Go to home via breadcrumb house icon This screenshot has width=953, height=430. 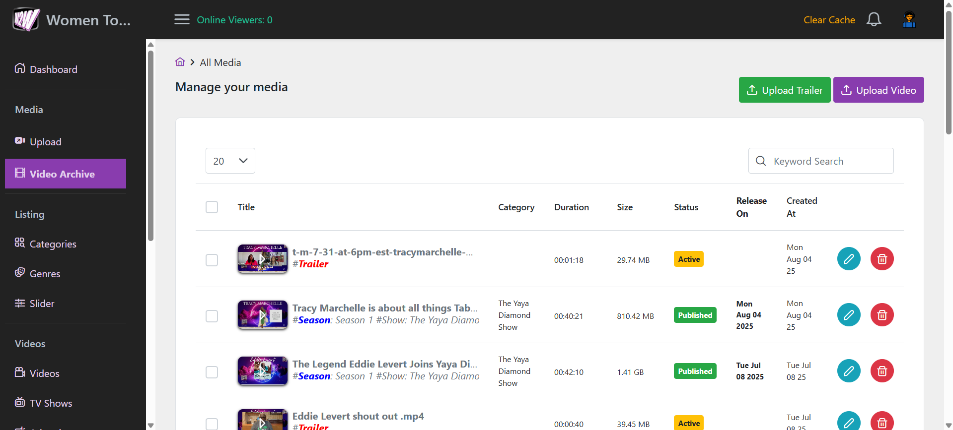coord(180,62)
